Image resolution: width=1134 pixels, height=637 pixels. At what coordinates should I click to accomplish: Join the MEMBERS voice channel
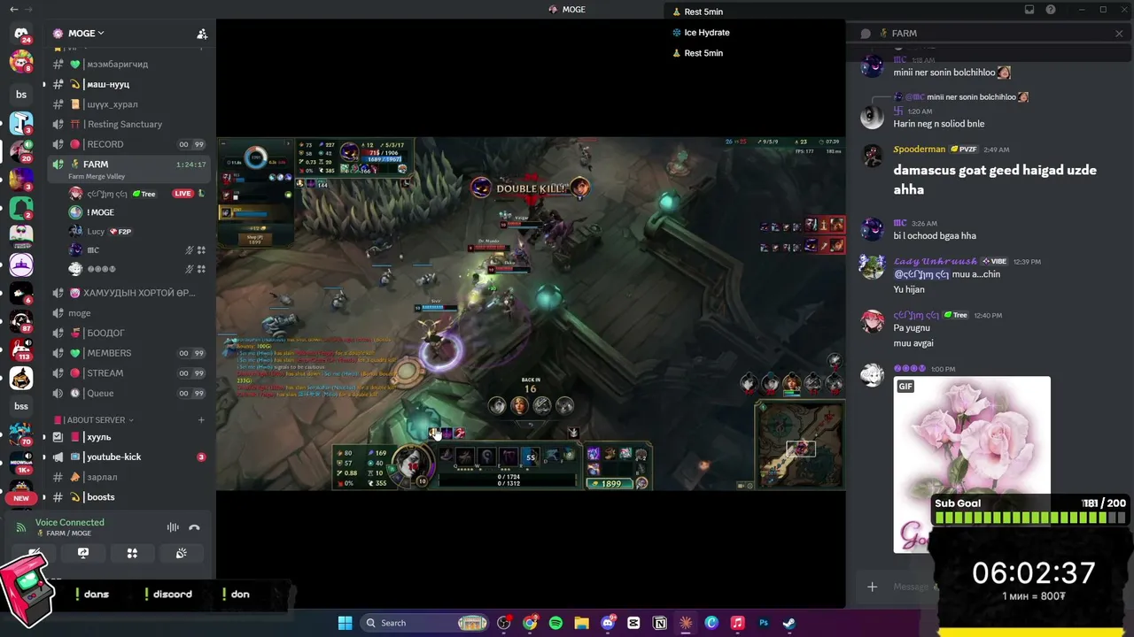[x=129, y=353]
